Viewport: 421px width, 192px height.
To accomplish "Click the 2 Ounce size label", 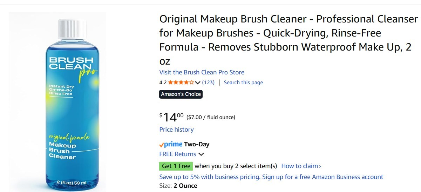I will 185,186.
